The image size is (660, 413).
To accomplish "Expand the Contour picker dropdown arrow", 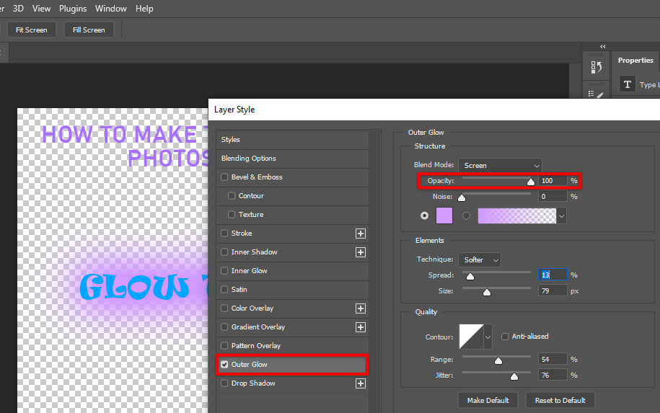I will pyautogui.click(x=488, y=337).
